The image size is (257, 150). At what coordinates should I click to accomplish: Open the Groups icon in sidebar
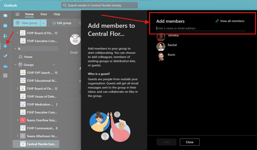(x=5, y=46)
